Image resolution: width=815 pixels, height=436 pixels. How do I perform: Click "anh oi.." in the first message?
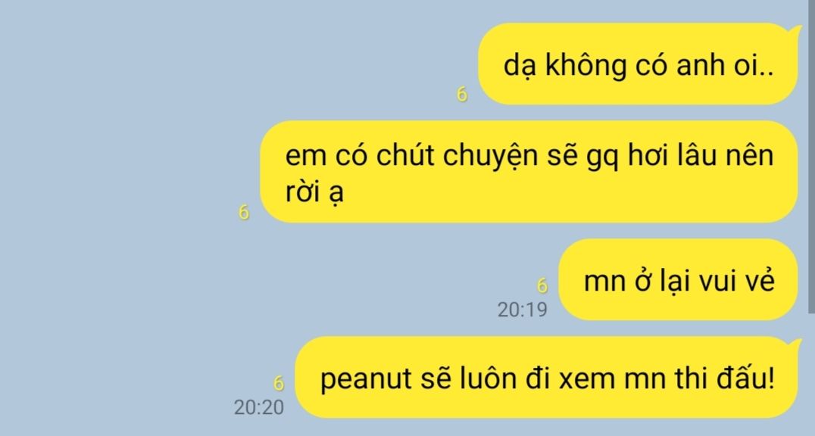(x=725, y=66)
